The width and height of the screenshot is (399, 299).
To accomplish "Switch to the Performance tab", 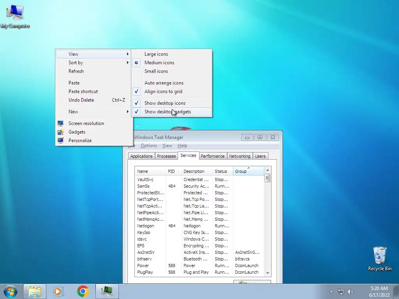I will pyautogui.click(x=212, y=156).
